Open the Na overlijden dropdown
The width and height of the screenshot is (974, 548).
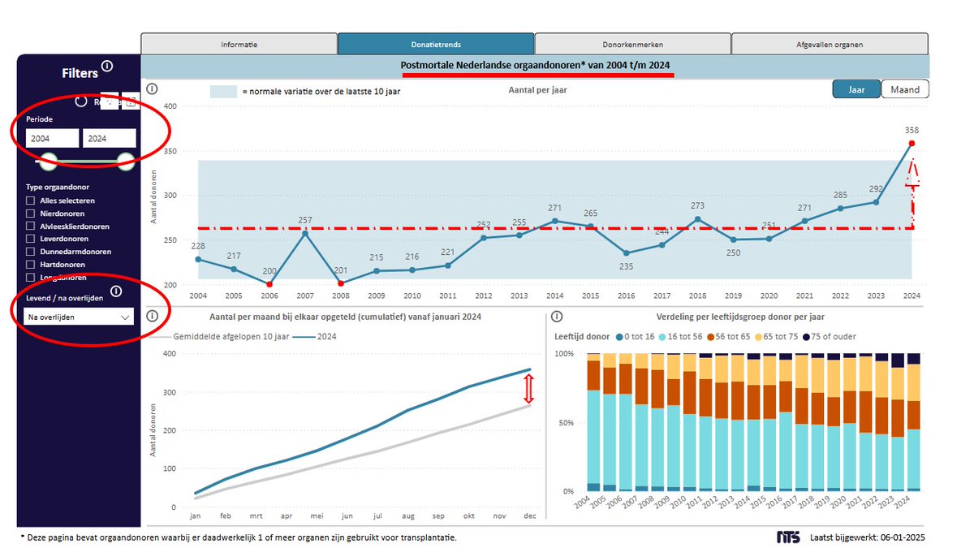click(80, 317)
